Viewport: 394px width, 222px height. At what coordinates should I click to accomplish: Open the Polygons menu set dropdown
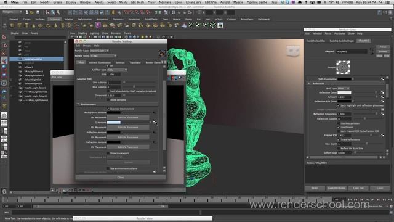click(x=12, y=12)
